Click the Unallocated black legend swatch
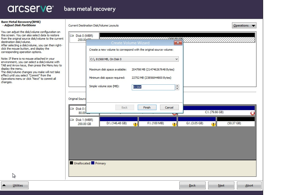This screenshot has width=296, height=195. tap(71, 163)
